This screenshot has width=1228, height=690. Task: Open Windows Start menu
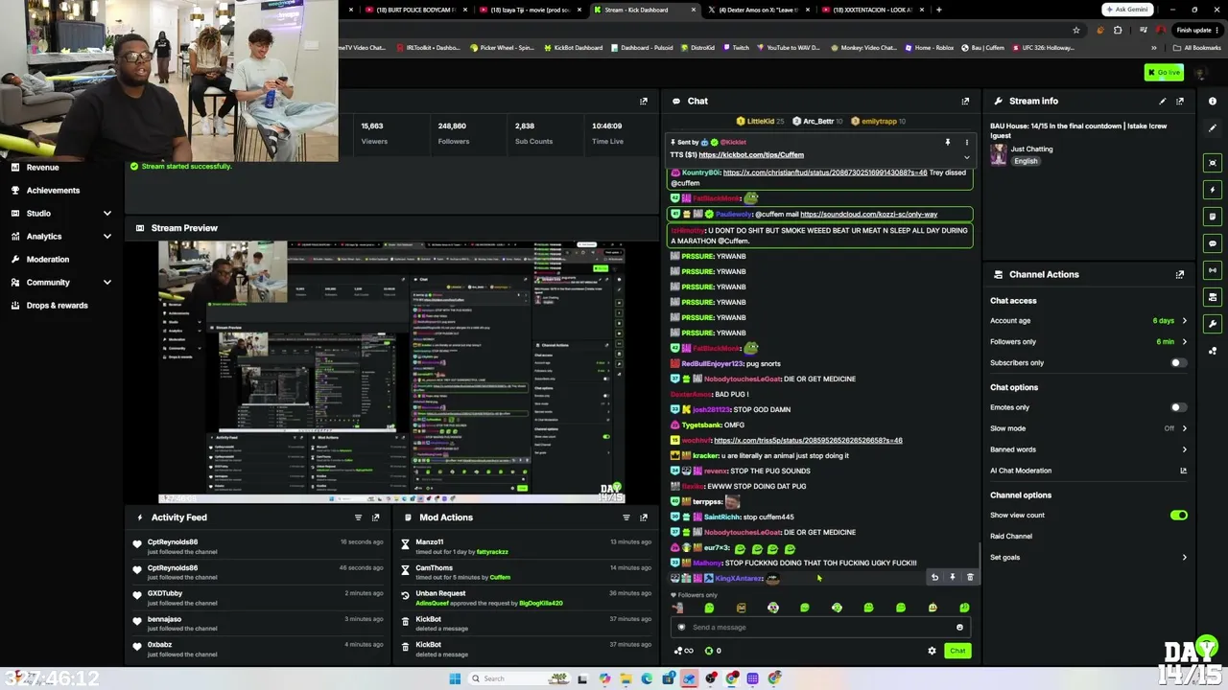click(455, 678)
